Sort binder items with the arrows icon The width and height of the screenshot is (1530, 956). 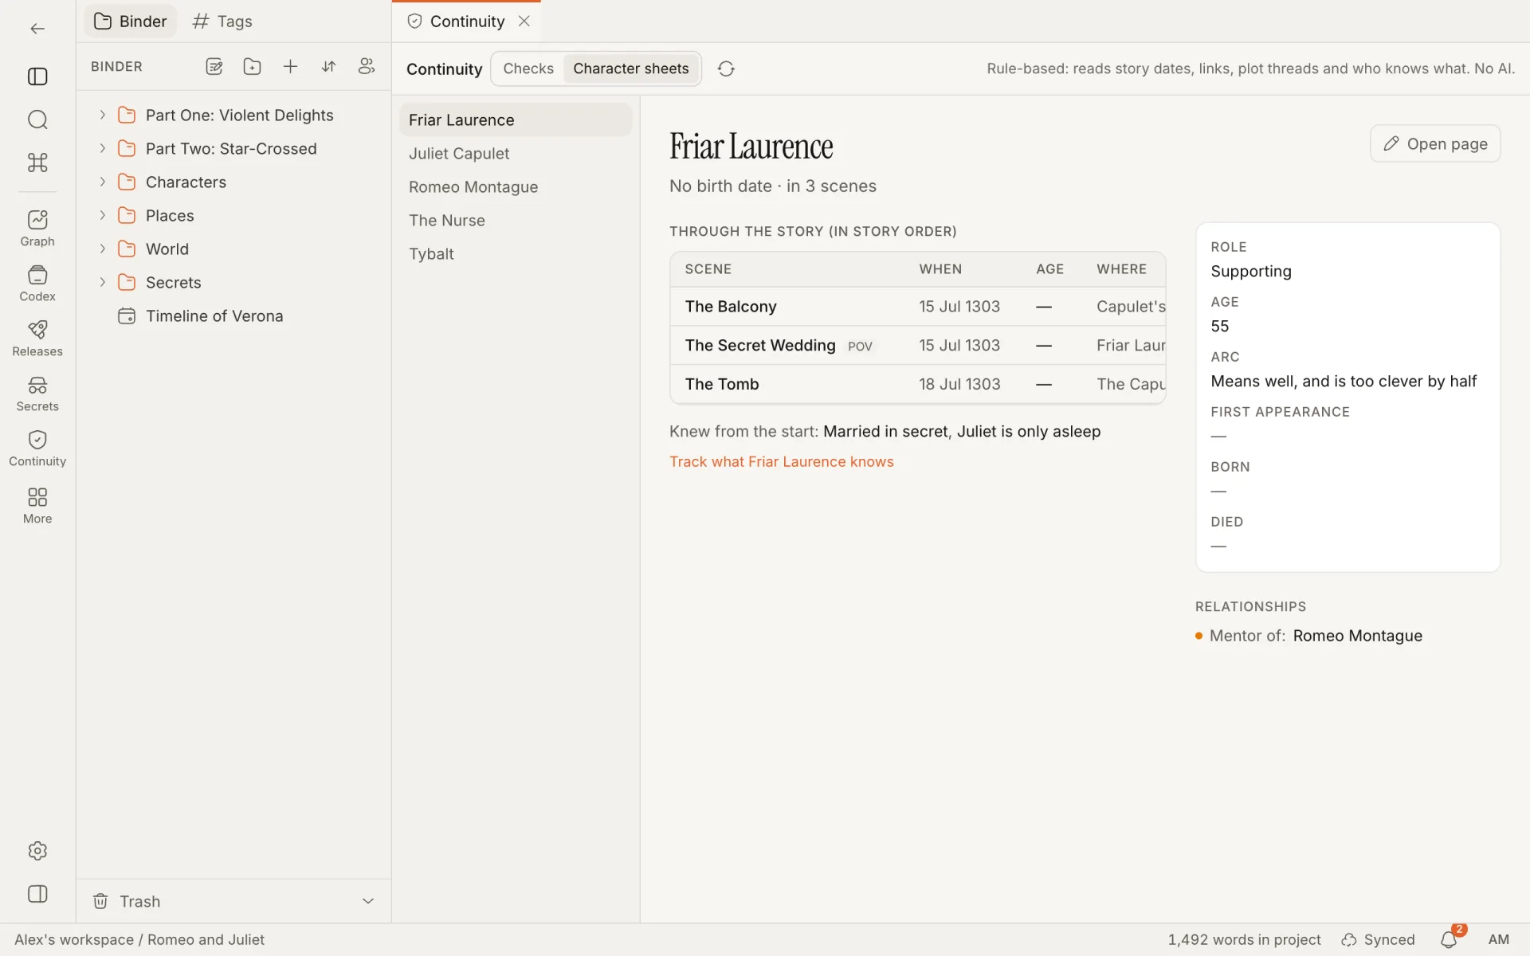click(328, 67)
